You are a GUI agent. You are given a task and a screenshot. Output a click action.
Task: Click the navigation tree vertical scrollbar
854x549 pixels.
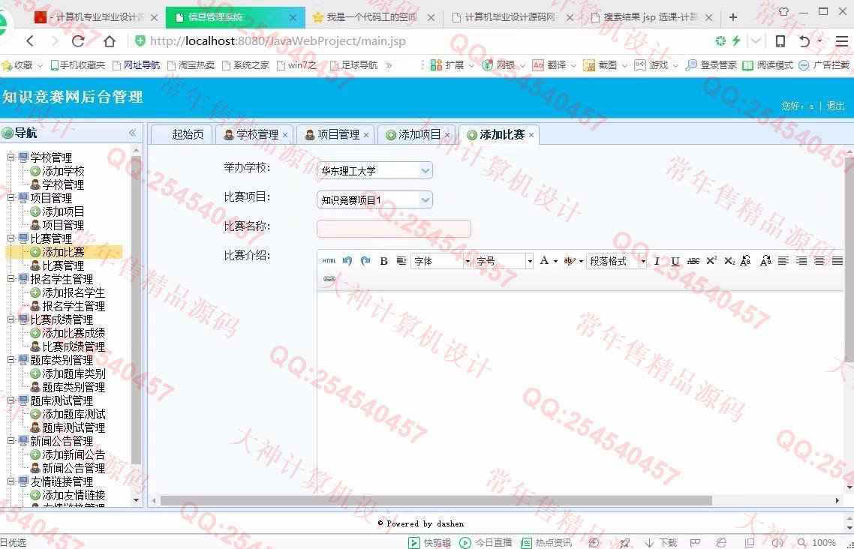coord(136,310)
